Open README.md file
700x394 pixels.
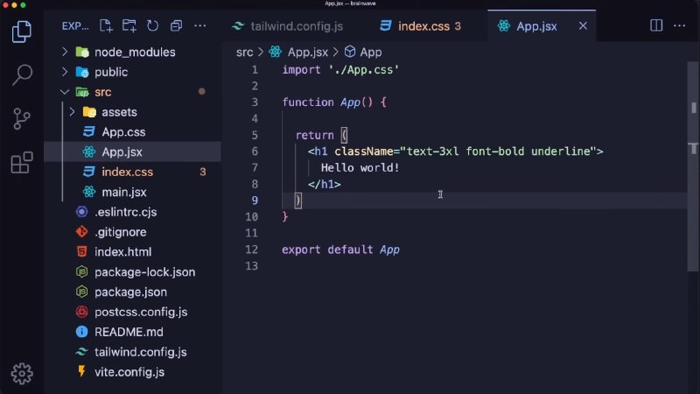[132, 332]
